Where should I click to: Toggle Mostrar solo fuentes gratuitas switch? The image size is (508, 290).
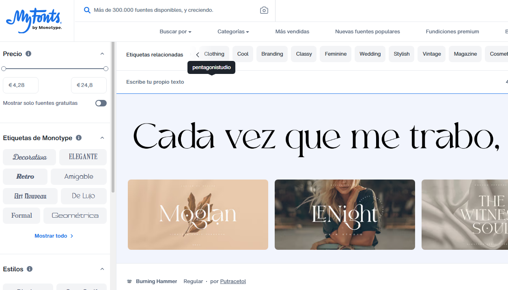101,103
